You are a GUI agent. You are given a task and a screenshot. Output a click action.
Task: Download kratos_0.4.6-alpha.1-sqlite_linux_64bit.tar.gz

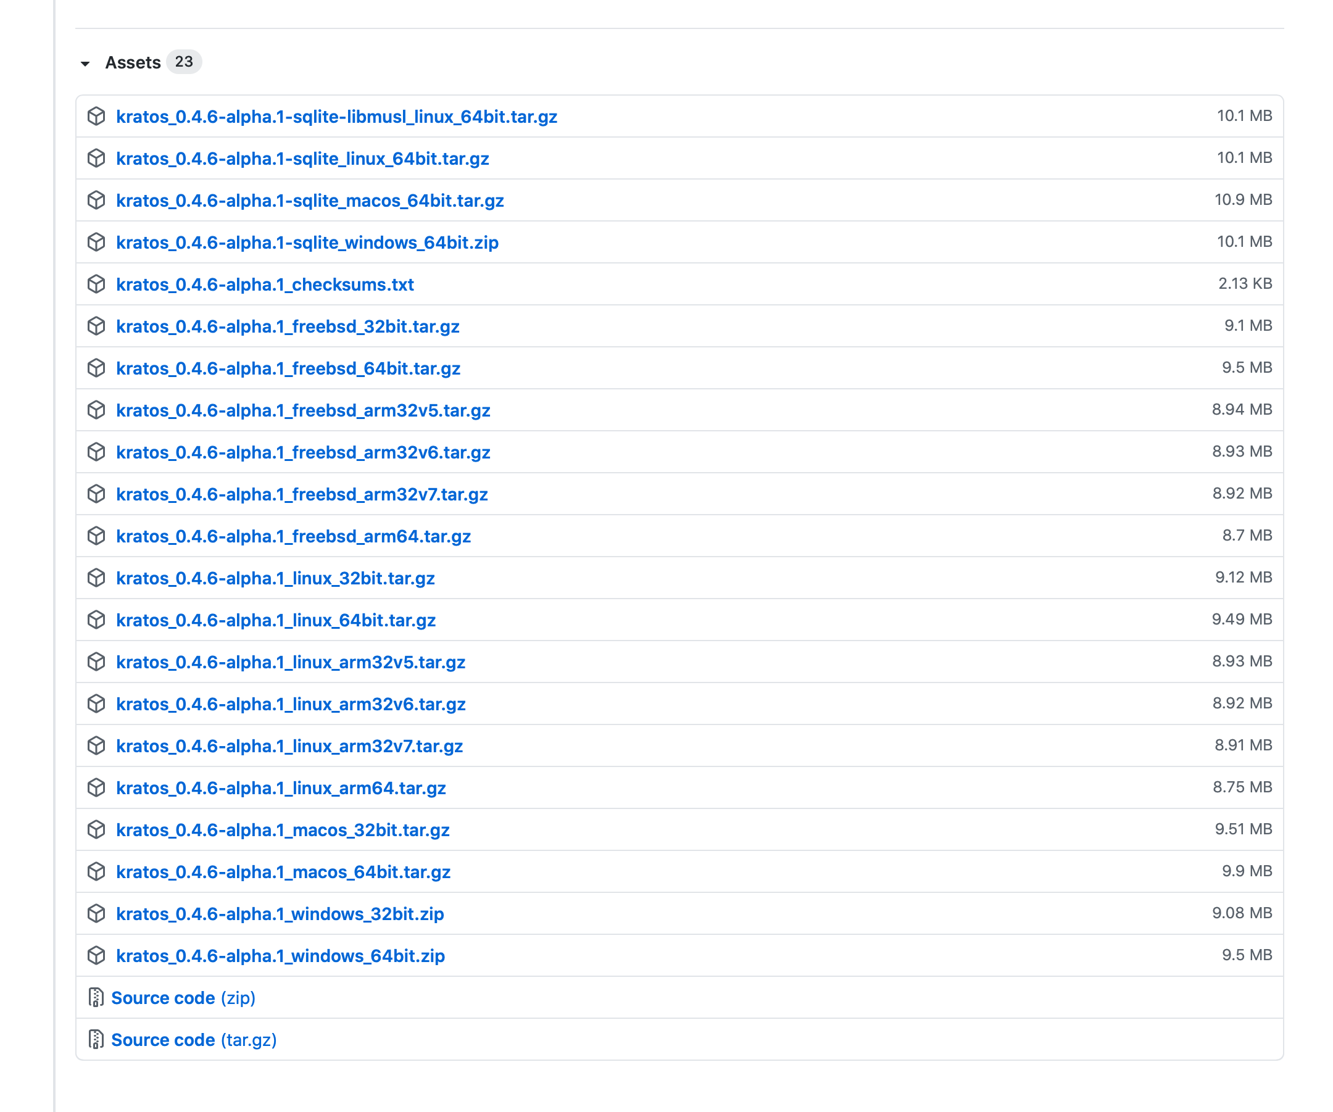pyautogui.click(x=302, y=158)
